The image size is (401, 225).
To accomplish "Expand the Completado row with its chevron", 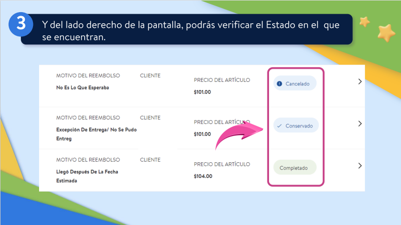I will [x=360, y=166].
